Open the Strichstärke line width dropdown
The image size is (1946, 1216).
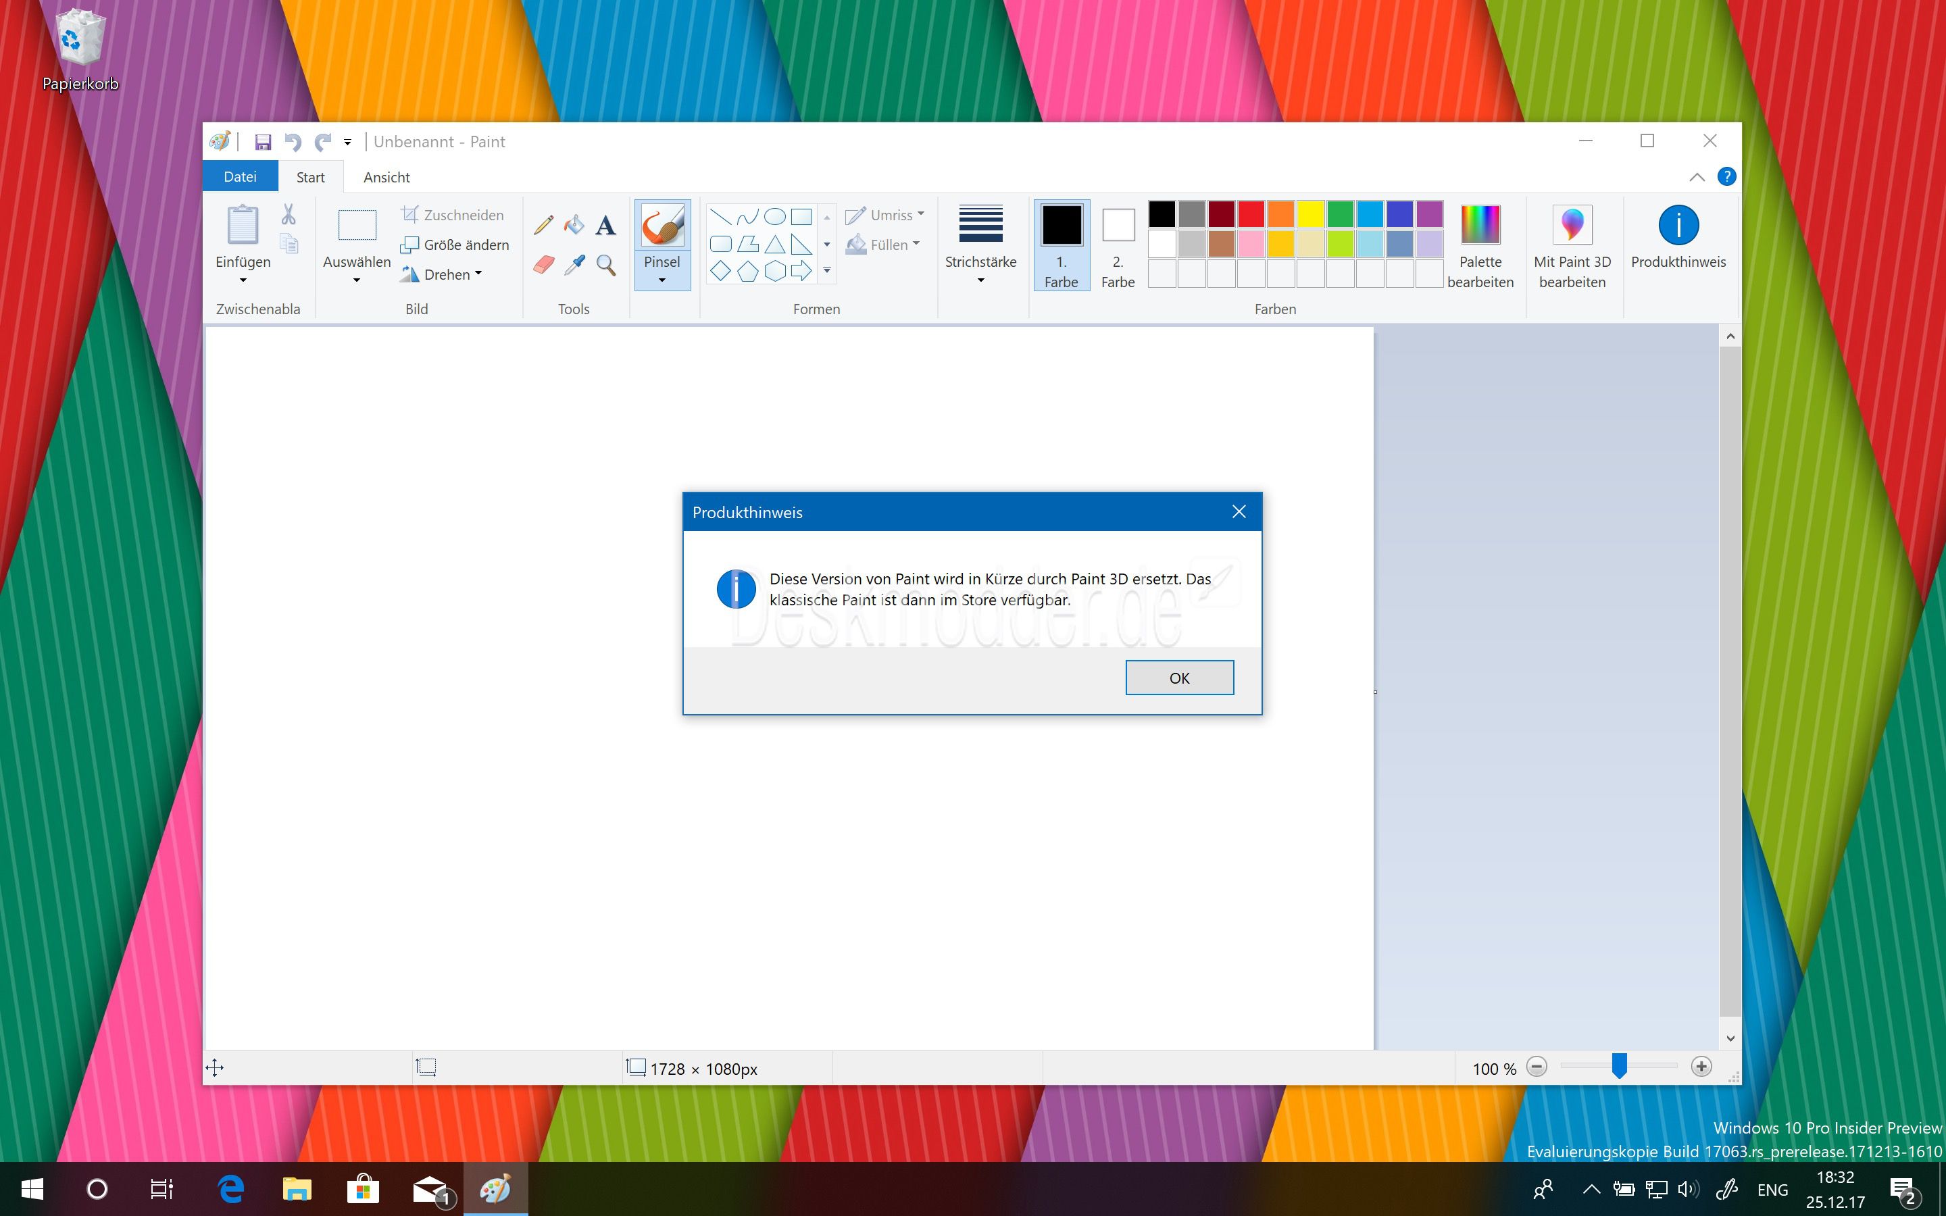980,245
